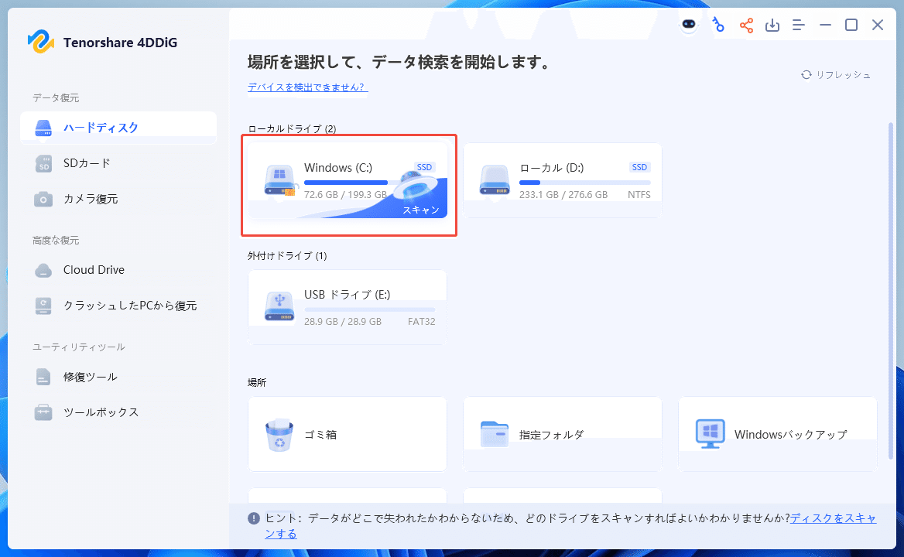Open the AI assistant robot icon
Image resolution: width=904 pixels, height=557 pixels.
tap(688, 24)
